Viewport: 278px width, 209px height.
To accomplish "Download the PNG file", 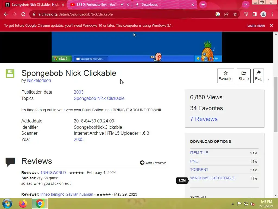I will 194,161.
